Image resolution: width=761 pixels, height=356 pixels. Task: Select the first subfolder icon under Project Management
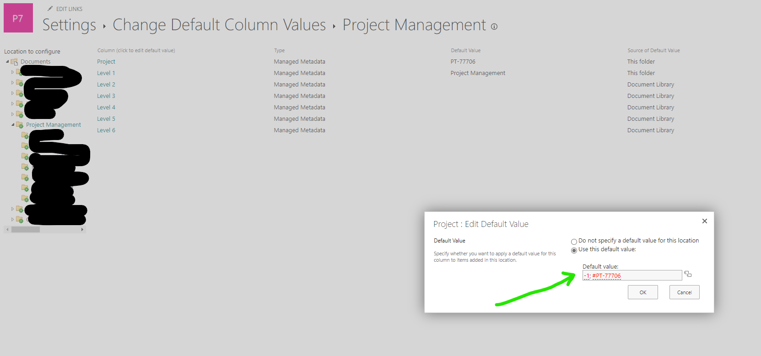[x=25, y=135]
